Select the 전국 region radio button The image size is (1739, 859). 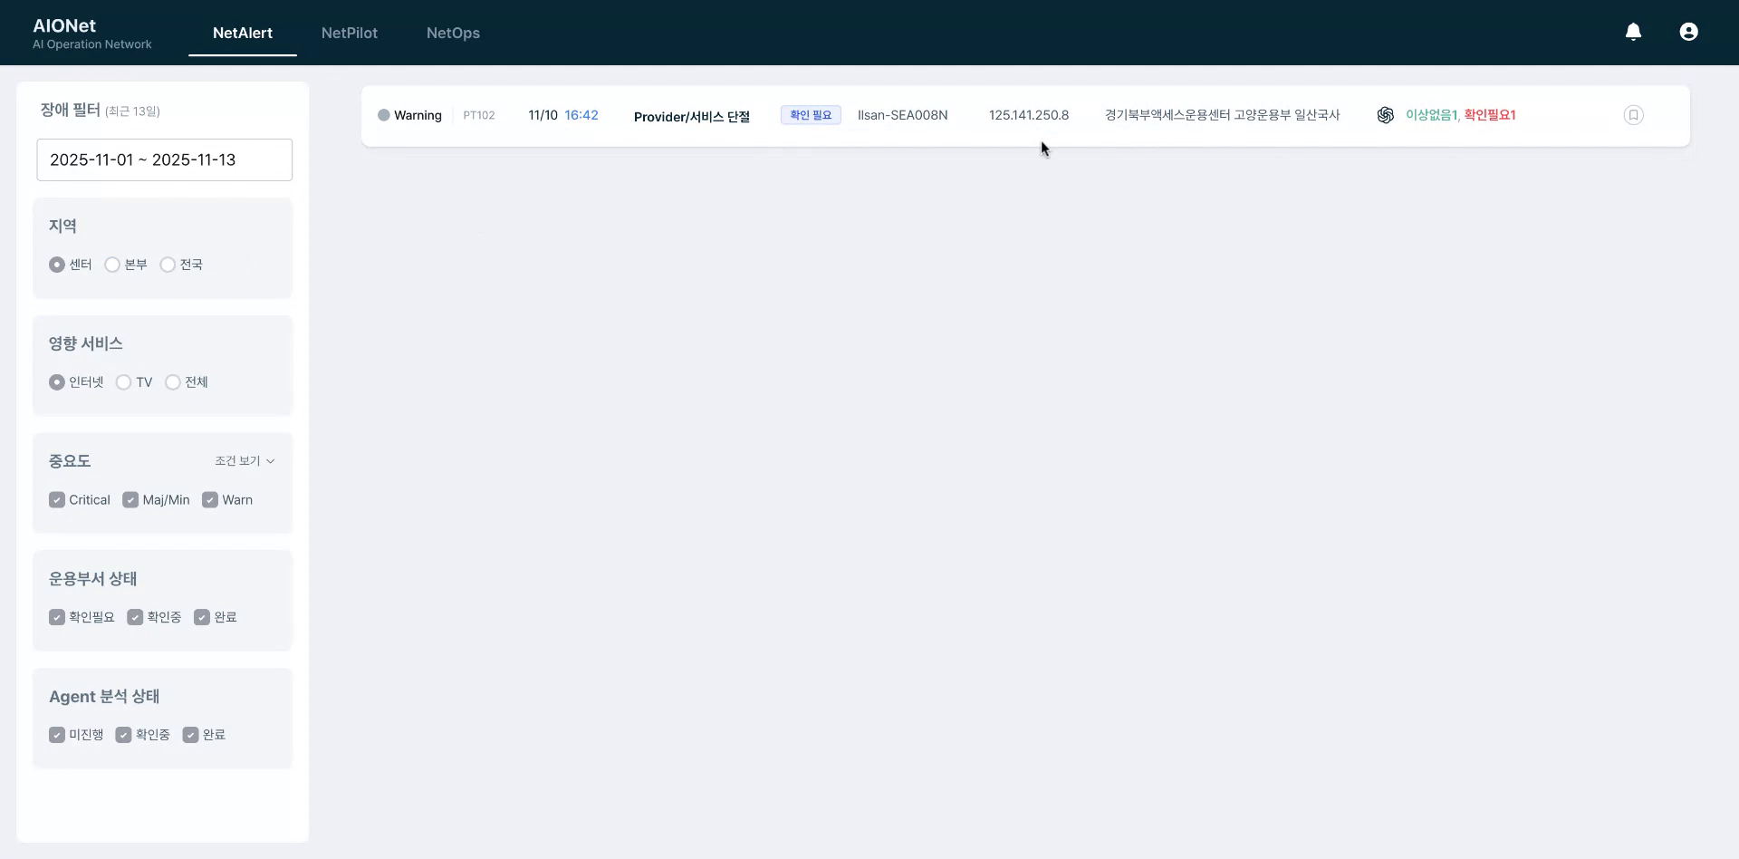168,264
